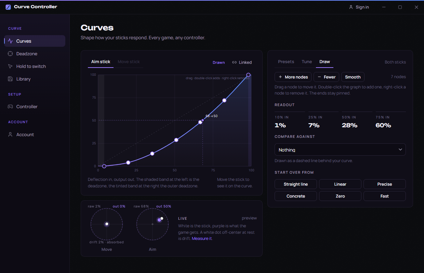Image resolution: width=424 pixels, height=273 pixels.
Task: Open the Library page
Action: coord(35,79)
